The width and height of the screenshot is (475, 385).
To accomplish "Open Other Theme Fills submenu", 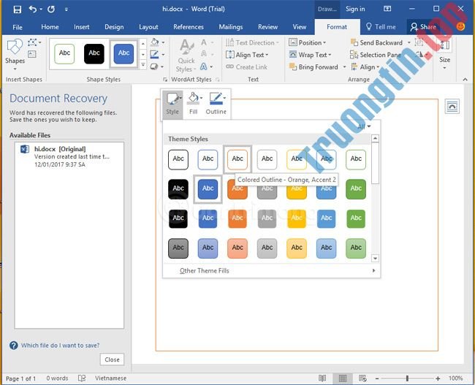I will click(x=272, y=271).
